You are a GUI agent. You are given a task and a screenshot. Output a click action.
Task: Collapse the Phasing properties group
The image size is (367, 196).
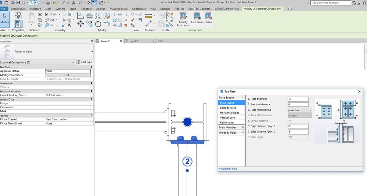tap(91, 116)
